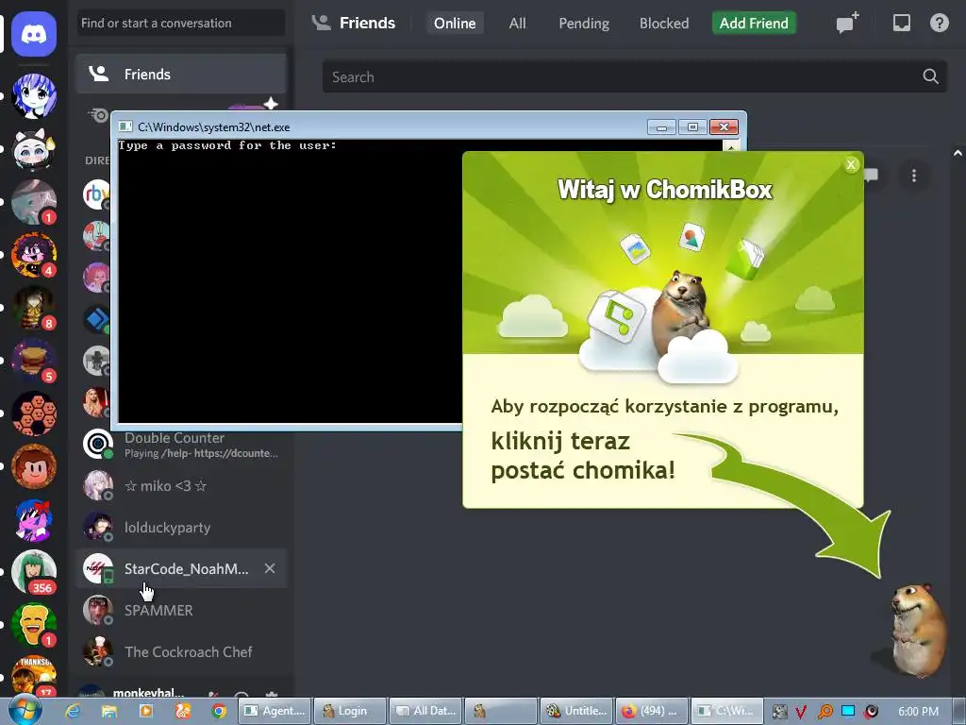Image resolution: width=966 pixels, height=725 pixels.
Task: Select Friends in the DM sidebar
Action: click(181, 74)
